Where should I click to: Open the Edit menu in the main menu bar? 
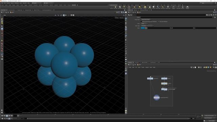coord(5,3)
